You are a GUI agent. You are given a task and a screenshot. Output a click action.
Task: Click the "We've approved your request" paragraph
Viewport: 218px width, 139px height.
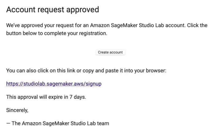coord(107,29)
